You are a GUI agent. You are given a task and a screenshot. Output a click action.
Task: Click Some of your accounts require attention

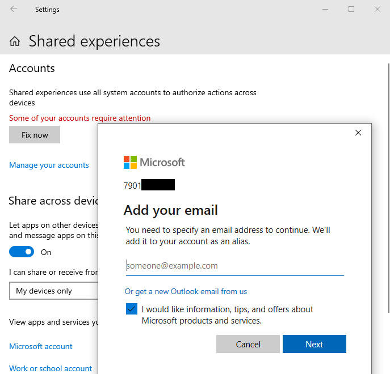point(80,118)
